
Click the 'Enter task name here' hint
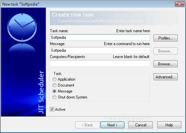coord(133,31)
